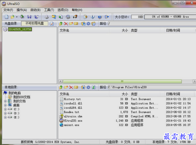Click the 不可引导光盘 boot status field
Viewport: 196px width, 145px height.
(x=35, y=23)
